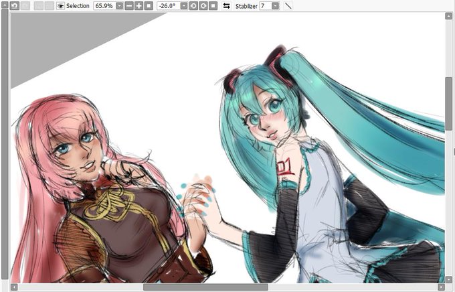This screenshot has height=292, width=455.
Task: Undo the last stroke with the Undo button
Action: click(15, 6)
